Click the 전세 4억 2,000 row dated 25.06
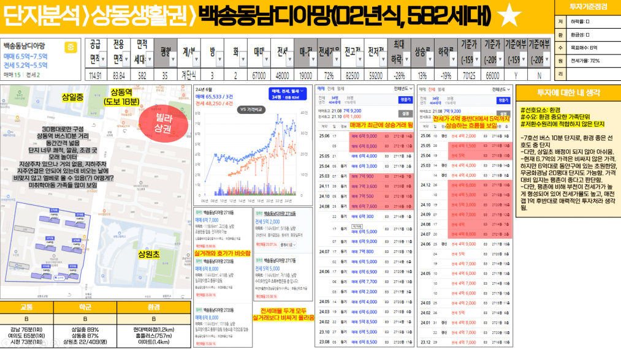This screenshot has height=349, width=621. click(466, 136)
